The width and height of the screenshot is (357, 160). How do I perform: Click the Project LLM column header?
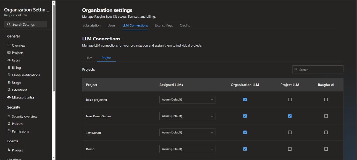pyautogui.click(x=290, y=85)
